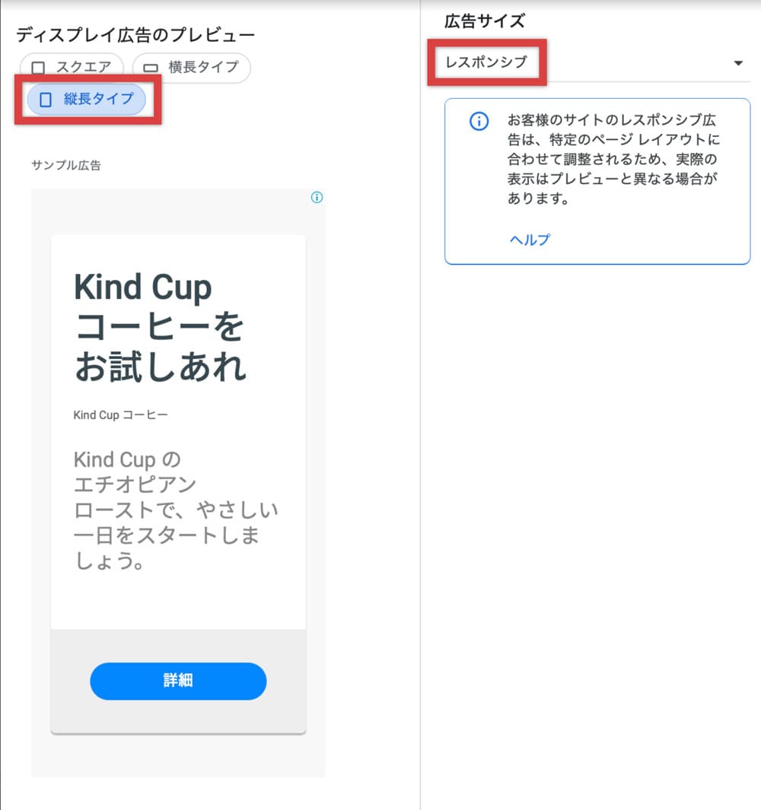Click the ad info icon on sample ad

click(x=317, y=197)
